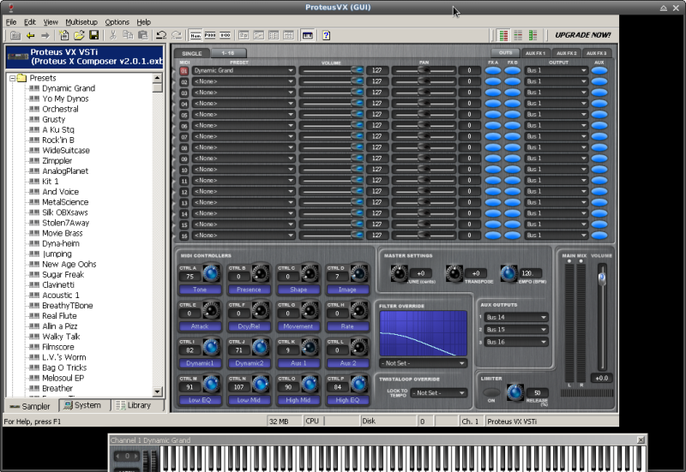
Task: Click the Tempo BPM knob in Master Settings
Action: pos(508,273)
